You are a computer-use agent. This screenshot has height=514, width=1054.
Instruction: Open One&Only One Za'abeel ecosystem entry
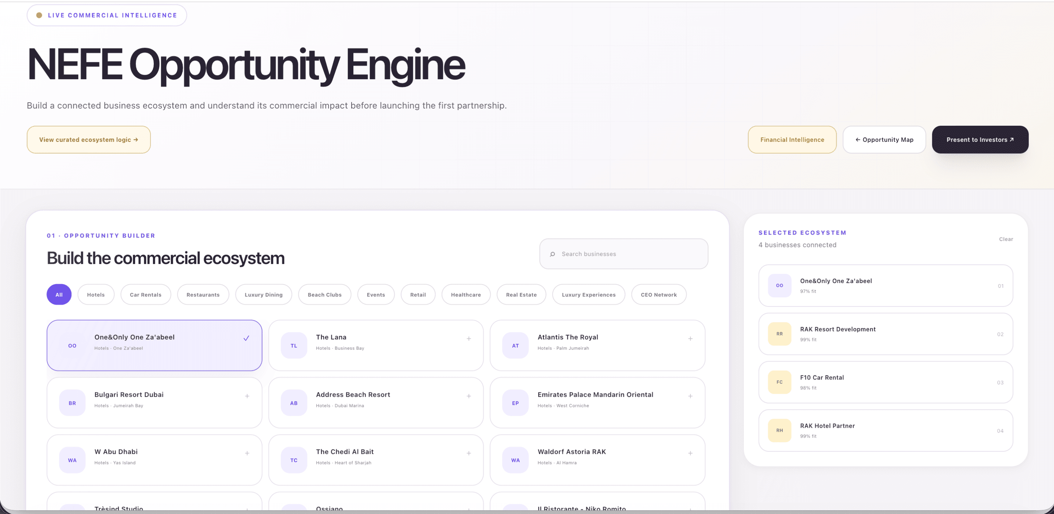[x=886, y=286]
